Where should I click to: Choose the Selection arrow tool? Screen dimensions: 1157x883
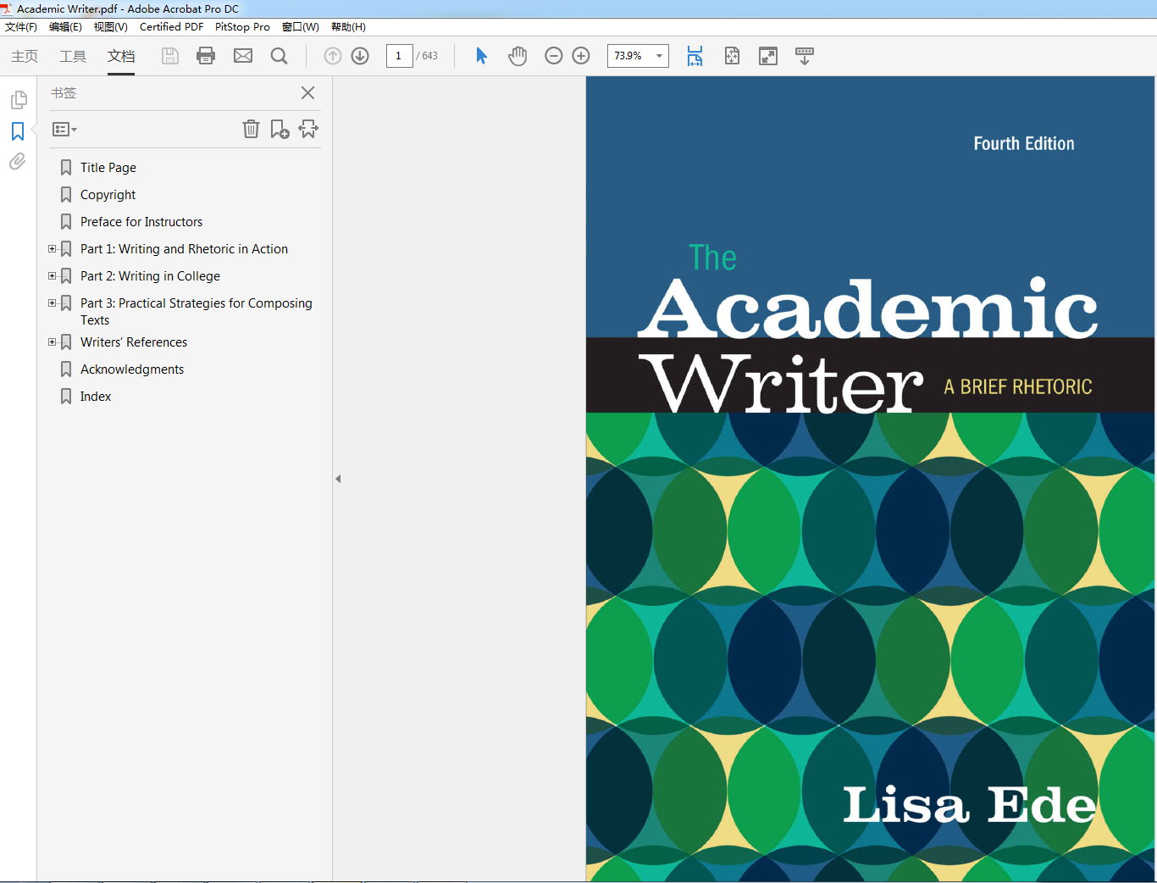481,56
